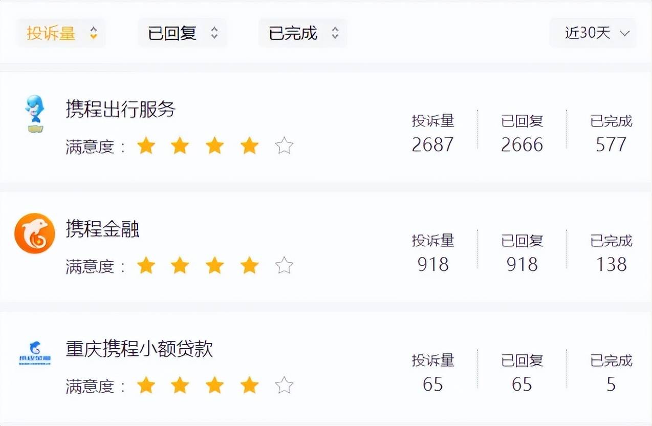Click the empty fifth star for 重庆携程小额贷款

point(284,386)
